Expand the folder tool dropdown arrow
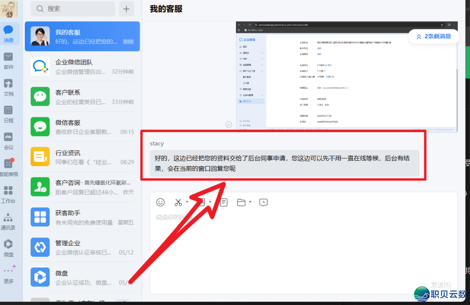Viewport: 470px width, 305px height. tap(250, 202)
